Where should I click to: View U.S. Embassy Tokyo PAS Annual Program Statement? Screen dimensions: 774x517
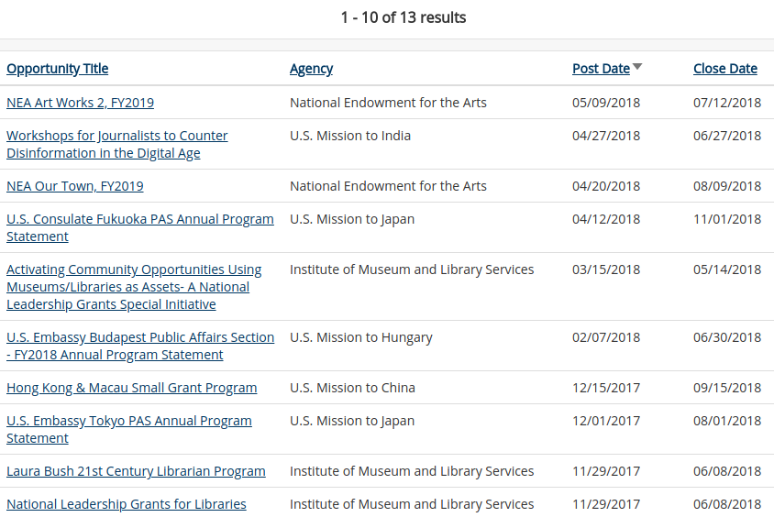coord(129,429)
